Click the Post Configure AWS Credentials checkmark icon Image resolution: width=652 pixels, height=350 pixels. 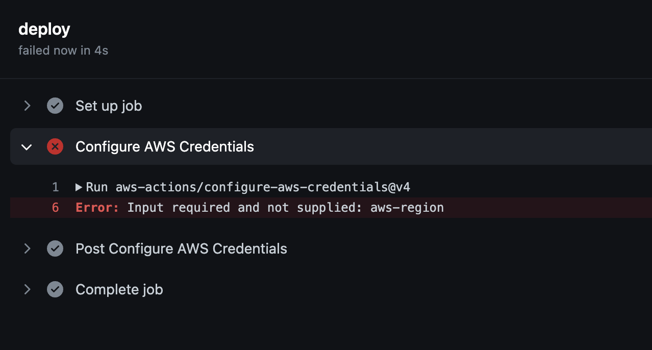pos(55,248)
